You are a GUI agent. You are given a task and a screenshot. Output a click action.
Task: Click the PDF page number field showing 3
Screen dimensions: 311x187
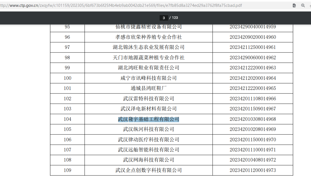pos(164,18)
